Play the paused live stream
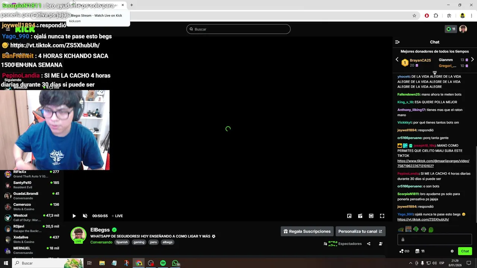 (74, 216)
